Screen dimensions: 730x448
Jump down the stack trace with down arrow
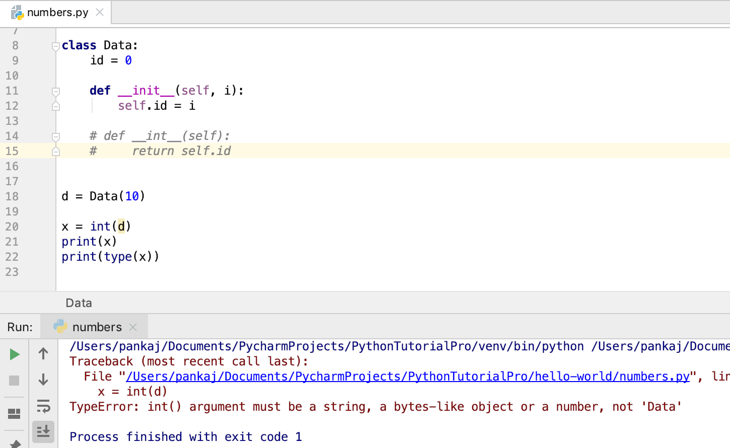(x=43, y=380)
